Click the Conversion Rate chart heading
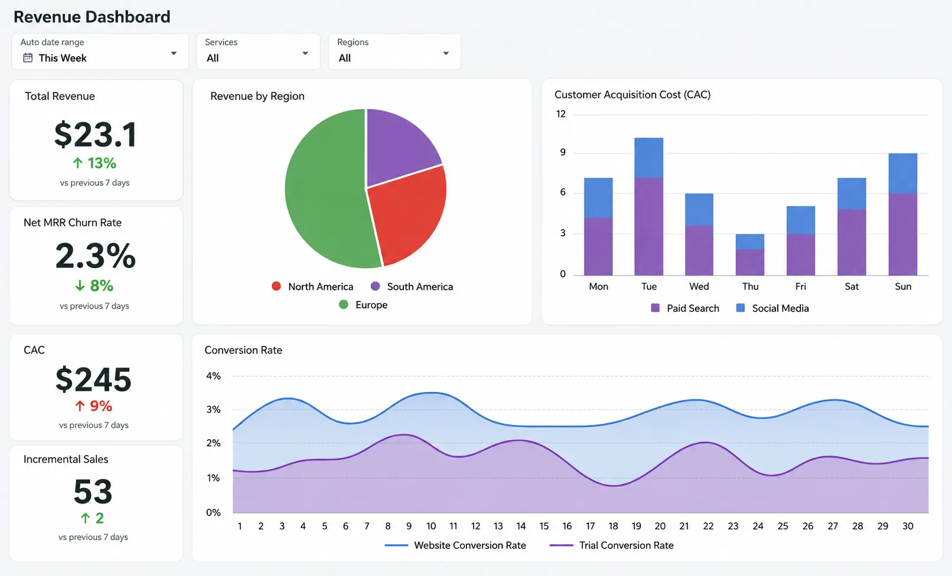This screenshot has height=576, width=952. (x=243, y=350)
